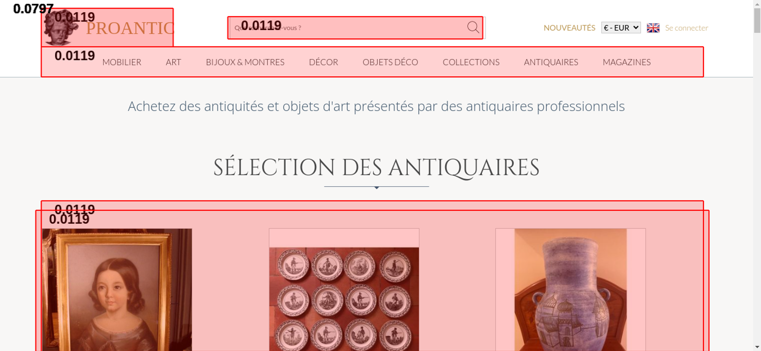The image size is (761, 351).
Task: Click the magnifying glass search icon
Action: [x=473, y=27]
